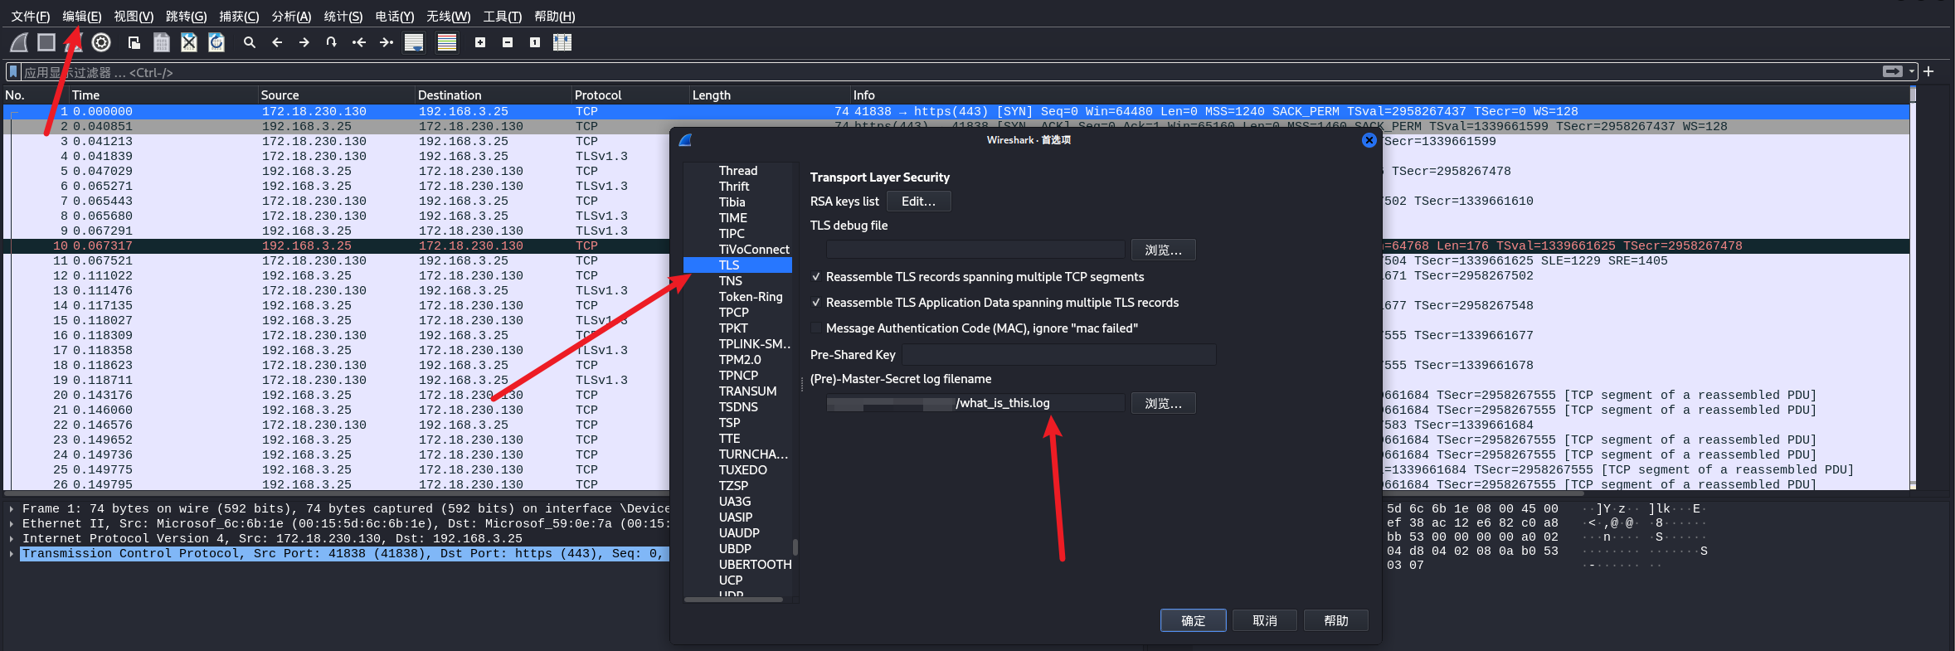Zoom in main window text
This screenshot has width=1955, height=651.
pos(480,42)
